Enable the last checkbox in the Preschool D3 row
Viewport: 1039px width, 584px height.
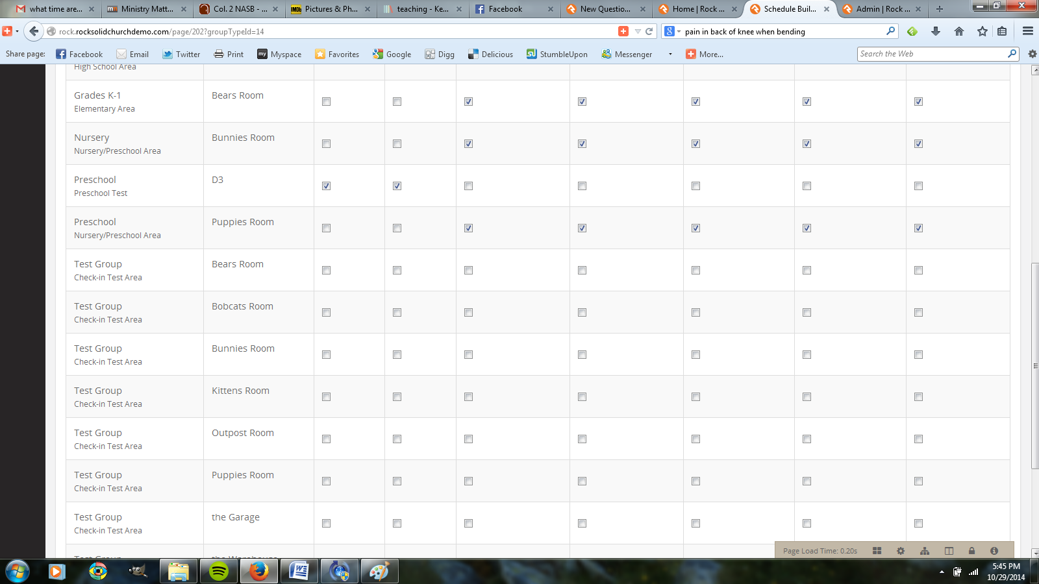click(918, 186)
